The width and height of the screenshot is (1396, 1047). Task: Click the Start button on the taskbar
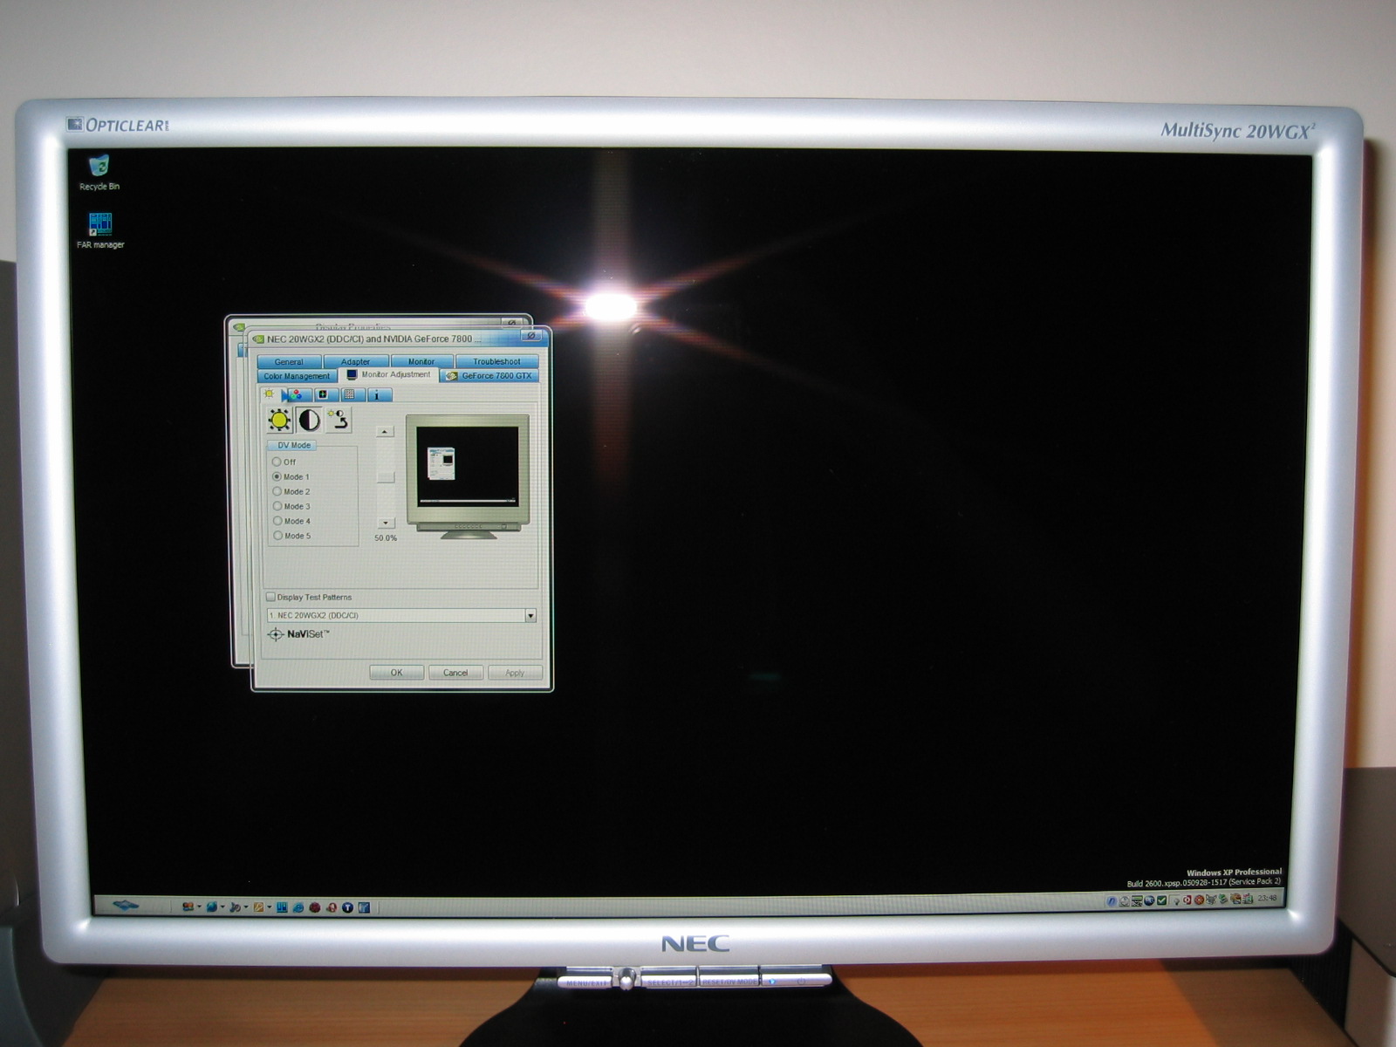[x=126, y=906]
